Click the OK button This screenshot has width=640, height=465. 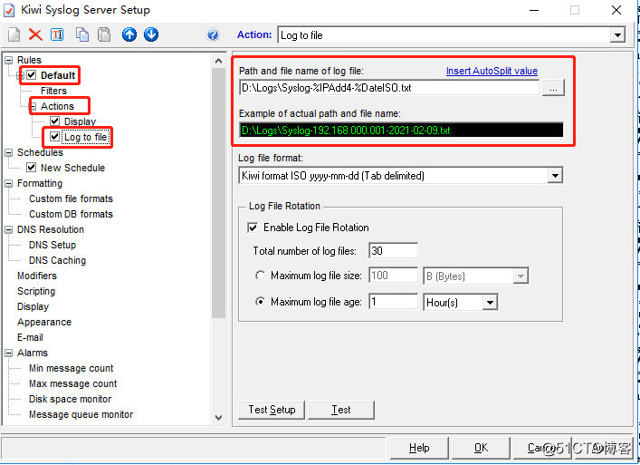[481, 449]
